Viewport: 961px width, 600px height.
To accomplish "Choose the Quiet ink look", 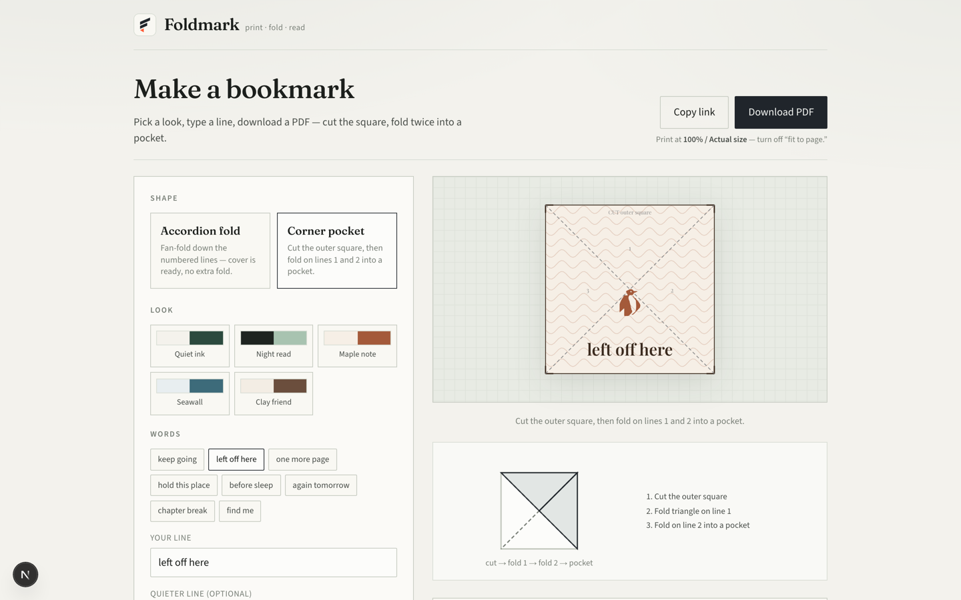I will tap(190, 346).
